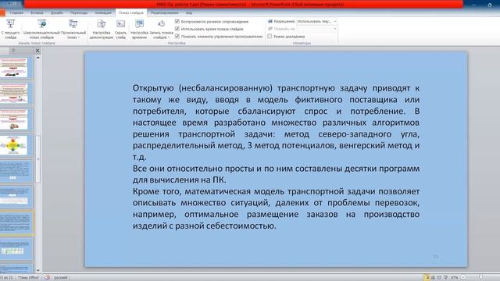Viewport: 500px width, 281px height.
Task: Switch to the Insert ribbon tab
Action: tap(37, 12)
